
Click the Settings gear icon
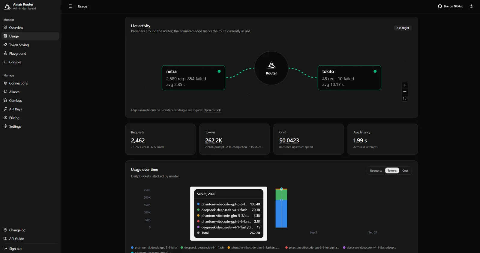click(x=5, y=126)
